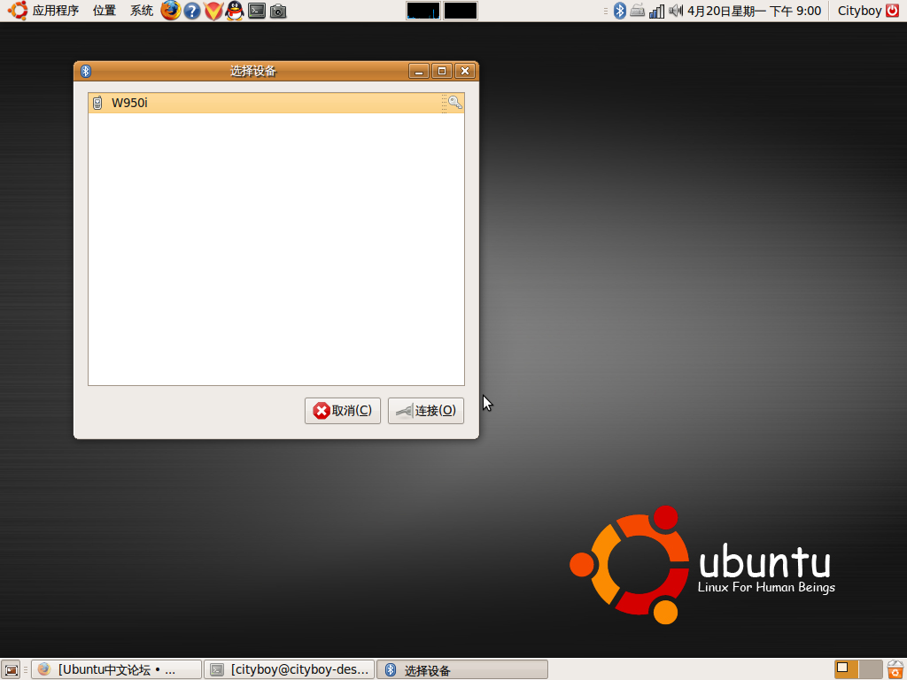This screenshot has height=680, width=907.
Task: Click the Cityboy user switcher
Action: [x=859, y=11]
